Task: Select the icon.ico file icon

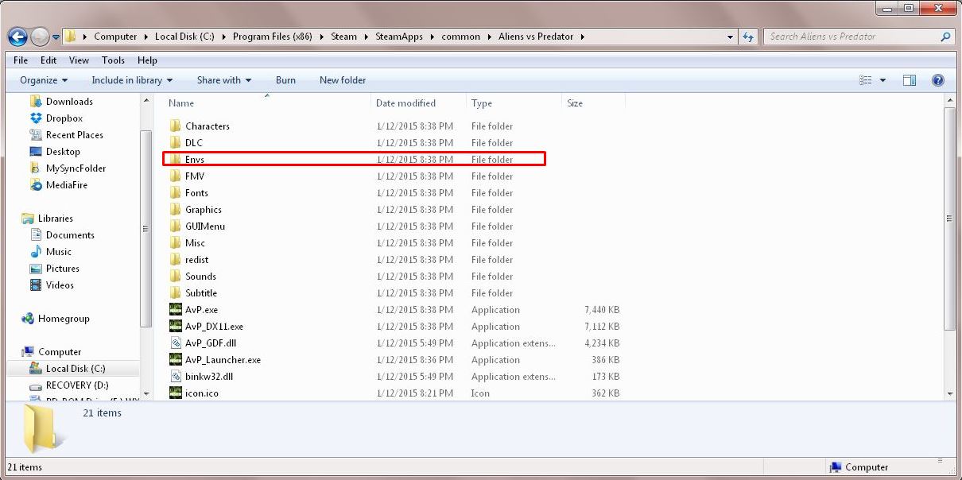Action: point(176,393)
